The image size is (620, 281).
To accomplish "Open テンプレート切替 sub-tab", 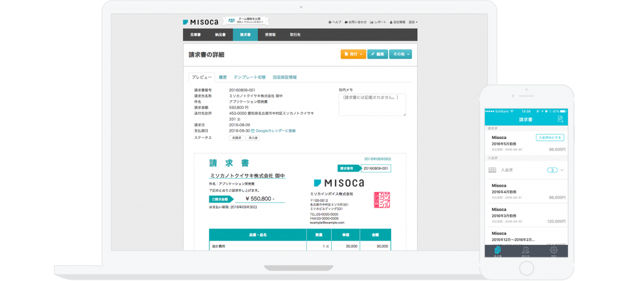I will click(x=249, y=77).
